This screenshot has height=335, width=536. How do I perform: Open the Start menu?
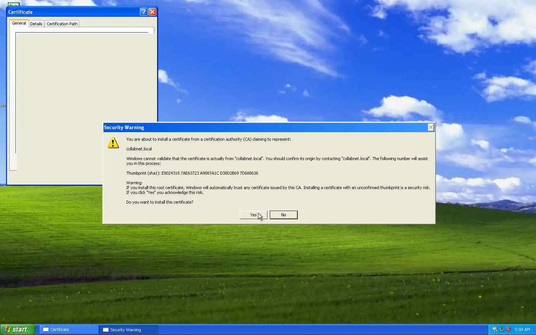click(17, 329)
